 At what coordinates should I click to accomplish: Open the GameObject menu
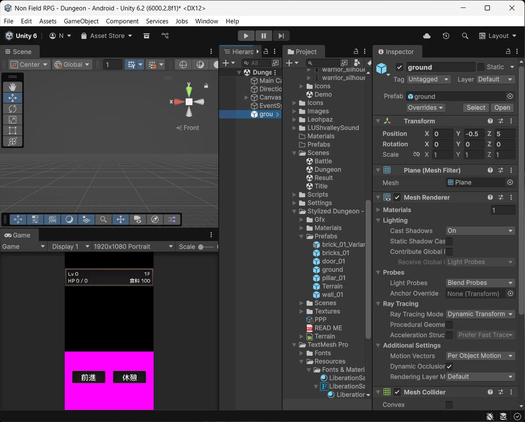coord(81,21)
